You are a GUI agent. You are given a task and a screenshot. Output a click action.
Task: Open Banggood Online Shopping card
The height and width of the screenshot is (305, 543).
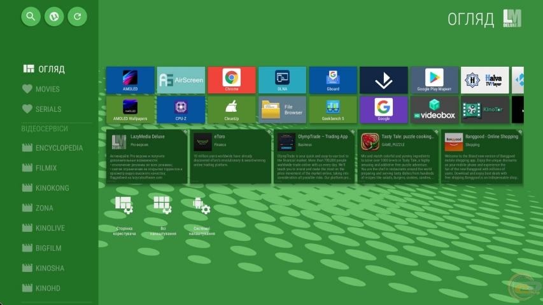(x=482, y=157)
